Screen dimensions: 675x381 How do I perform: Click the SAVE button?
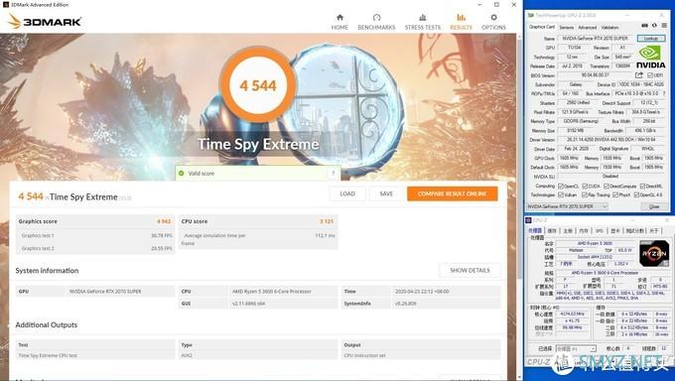tap(386, 193)
